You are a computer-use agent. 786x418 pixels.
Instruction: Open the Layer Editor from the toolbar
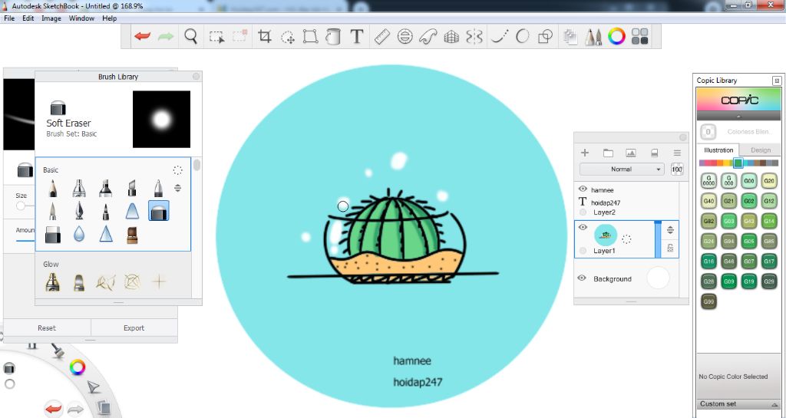pyautogui.click(x=570, y=37)
